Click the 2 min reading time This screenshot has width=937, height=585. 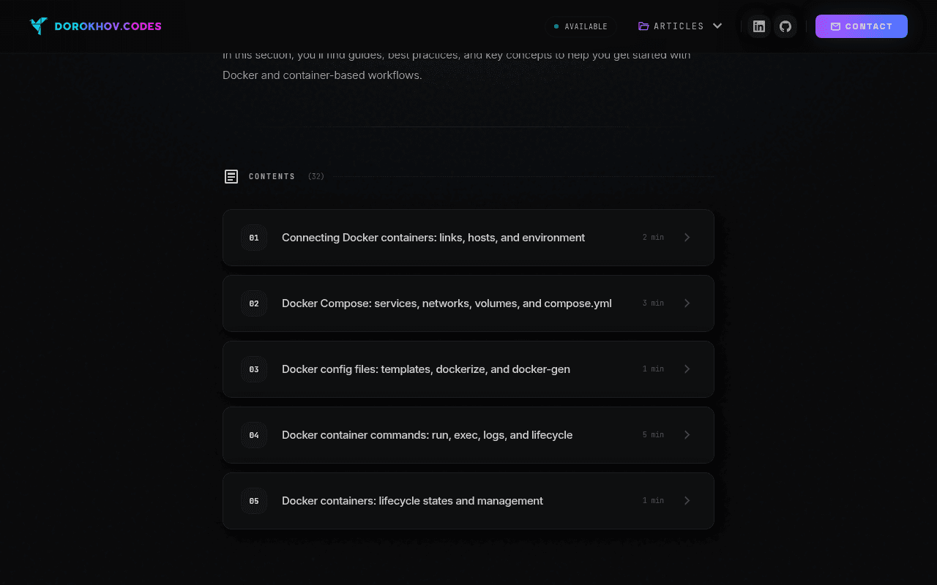click(x=653, y=238)
